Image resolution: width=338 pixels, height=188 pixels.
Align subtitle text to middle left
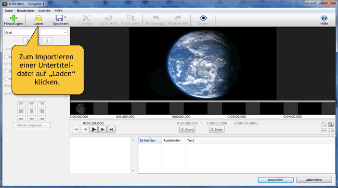coord(21,111)
